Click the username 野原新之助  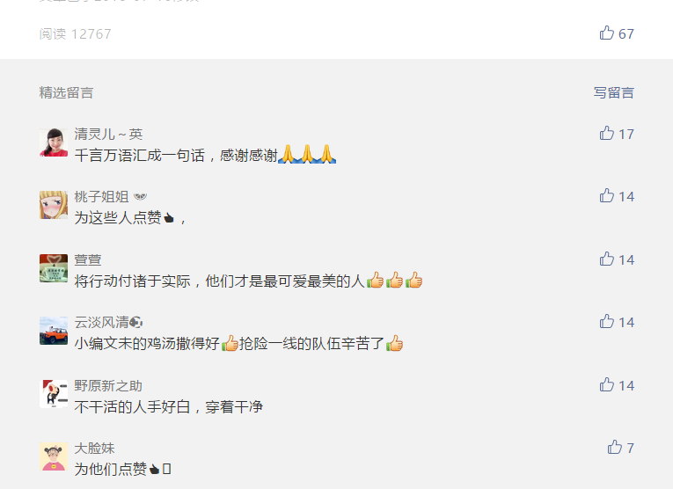(x=108, y=385)
